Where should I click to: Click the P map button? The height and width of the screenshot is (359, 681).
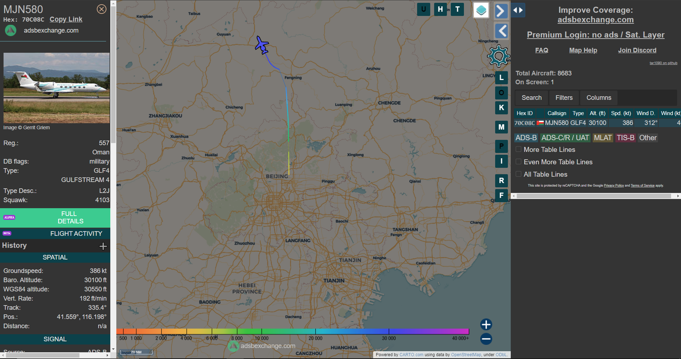[x=502, y=146]
